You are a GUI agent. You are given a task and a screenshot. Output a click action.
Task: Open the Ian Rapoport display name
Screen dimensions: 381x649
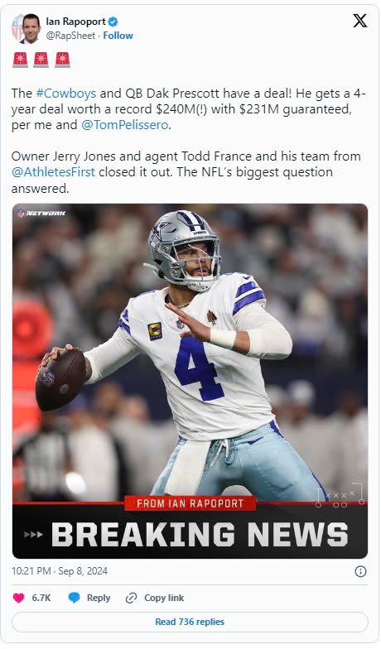(76, 22)
